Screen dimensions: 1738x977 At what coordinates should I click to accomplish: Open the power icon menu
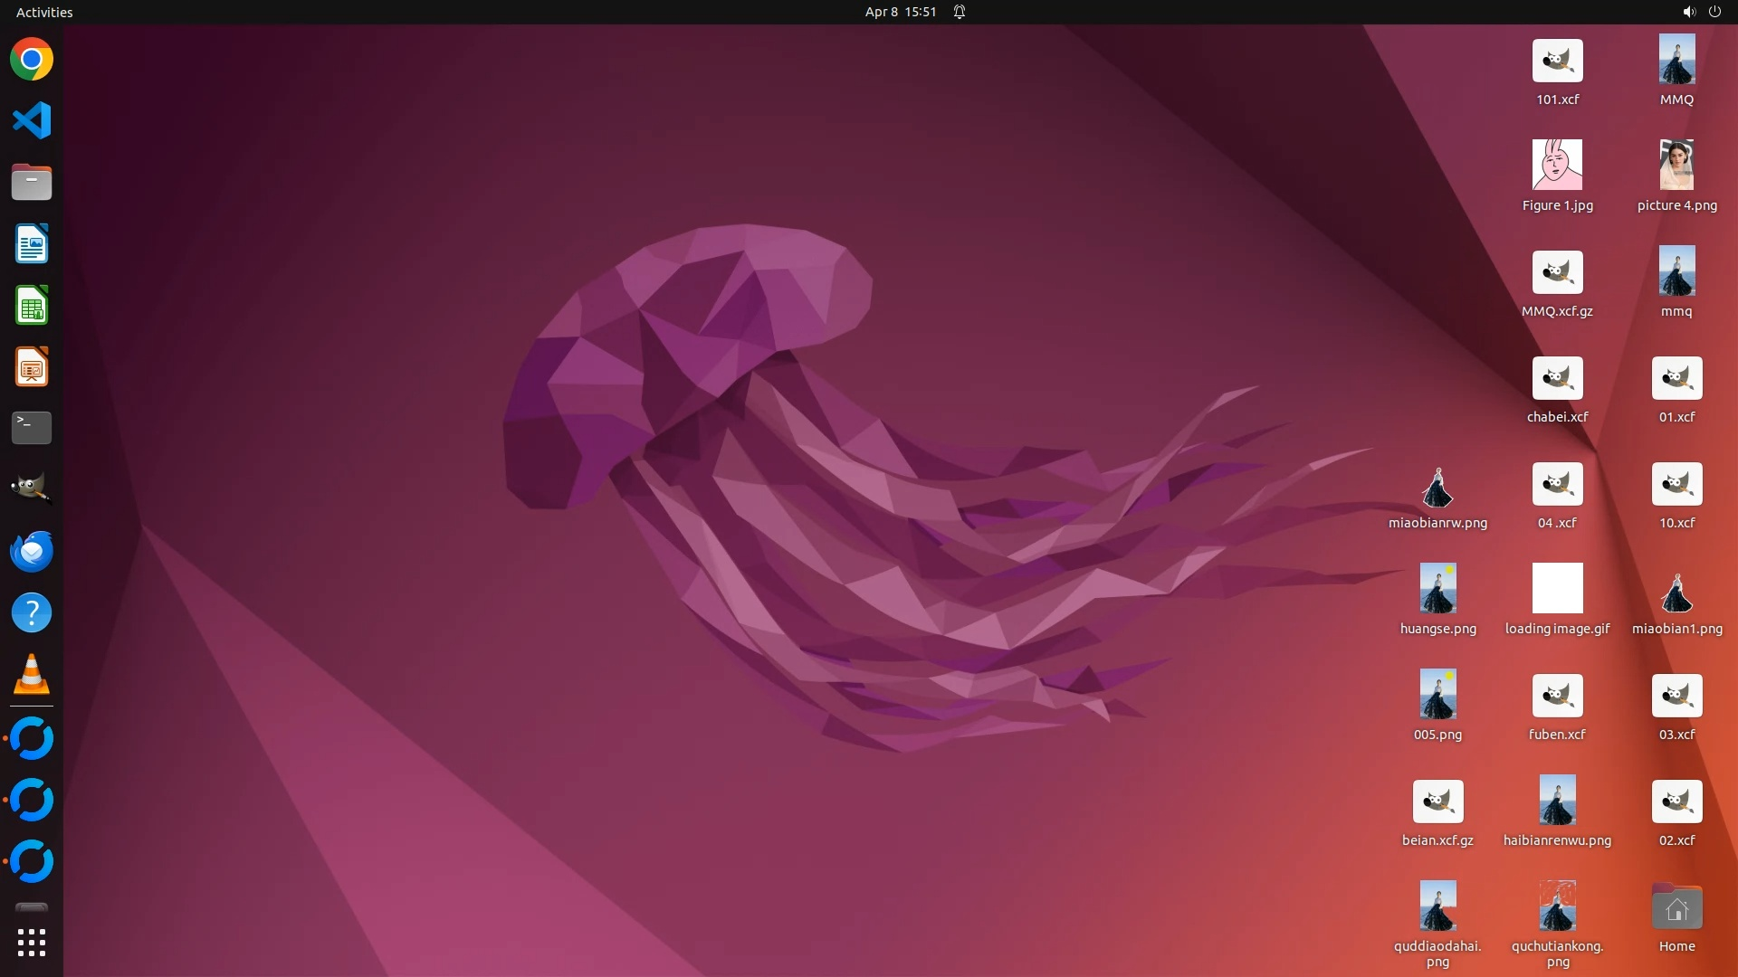1714,12
